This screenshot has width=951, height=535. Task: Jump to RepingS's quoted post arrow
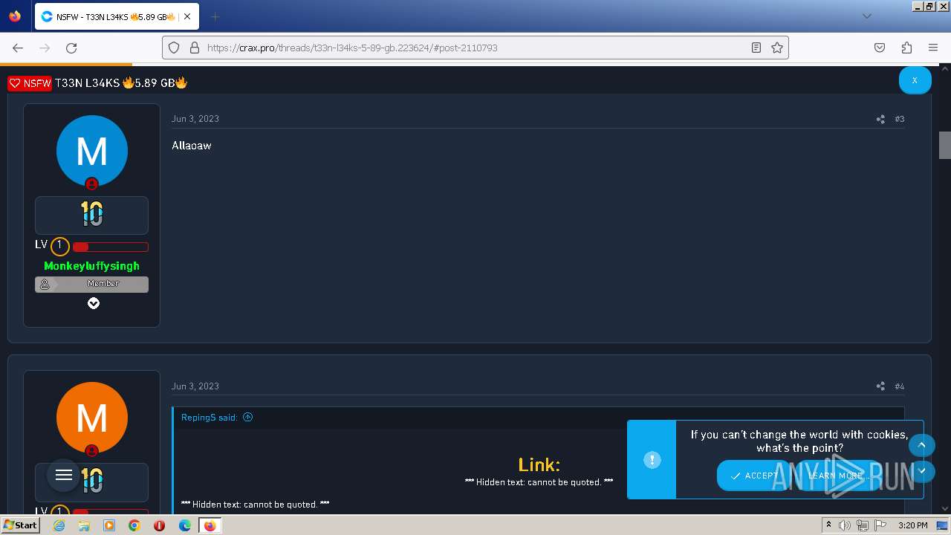point(248,417)
